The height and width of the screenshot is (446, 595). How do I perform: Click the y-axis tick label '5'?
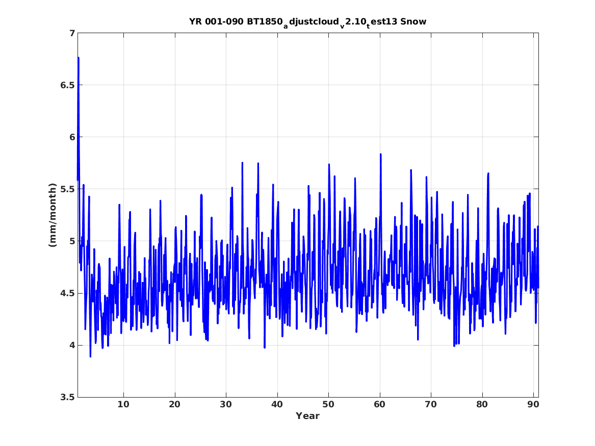point(72,241)
